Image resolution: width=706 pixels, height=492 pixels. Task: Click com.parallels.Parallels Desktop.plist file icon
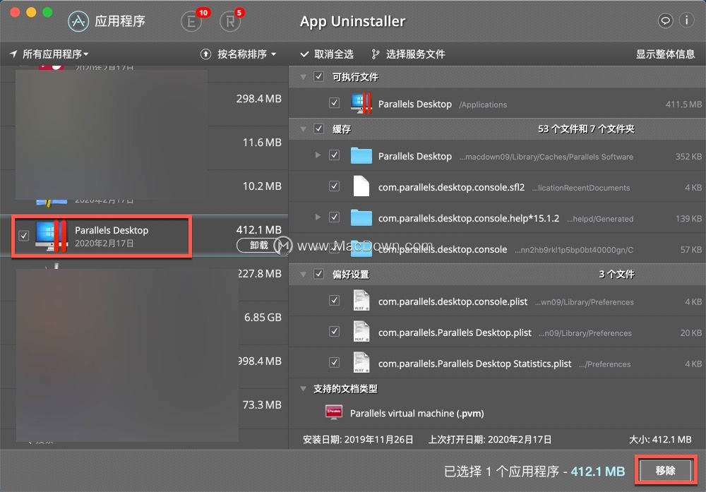[361, 332]
